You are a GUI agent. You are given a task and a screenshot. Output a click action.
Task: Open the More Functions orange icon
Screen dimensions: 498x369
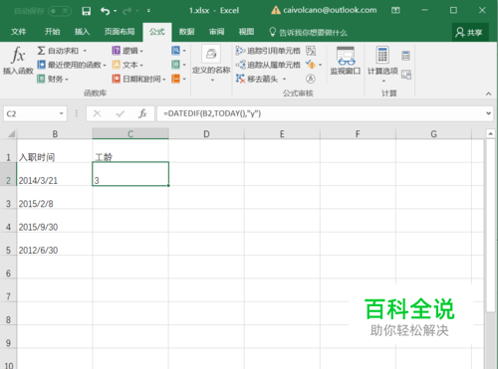178,79
